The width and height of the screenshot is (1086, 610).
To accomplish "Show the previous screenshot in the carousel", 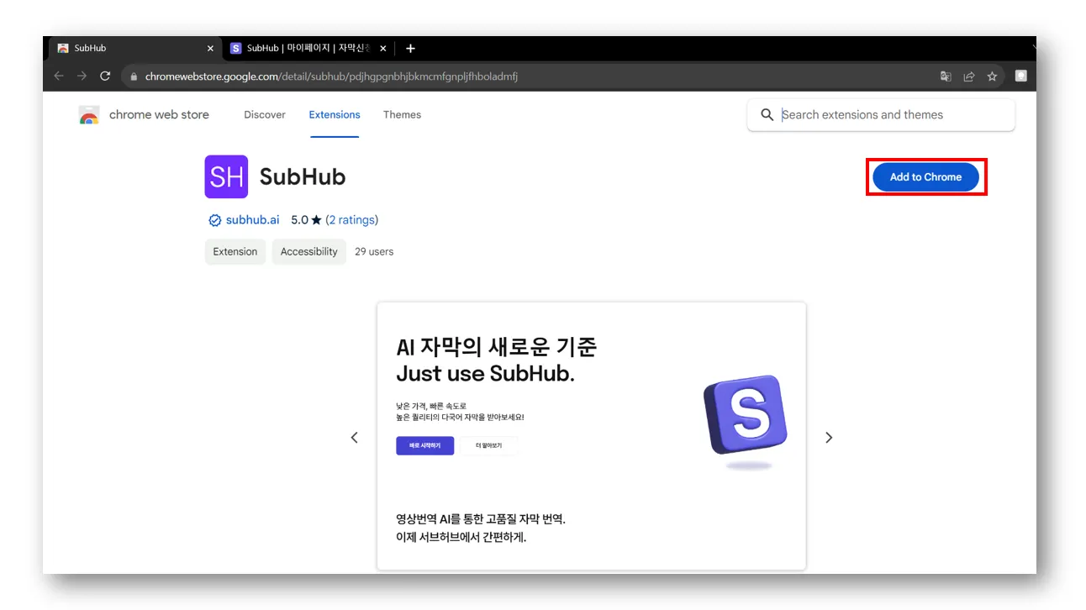I will [355, 437].
